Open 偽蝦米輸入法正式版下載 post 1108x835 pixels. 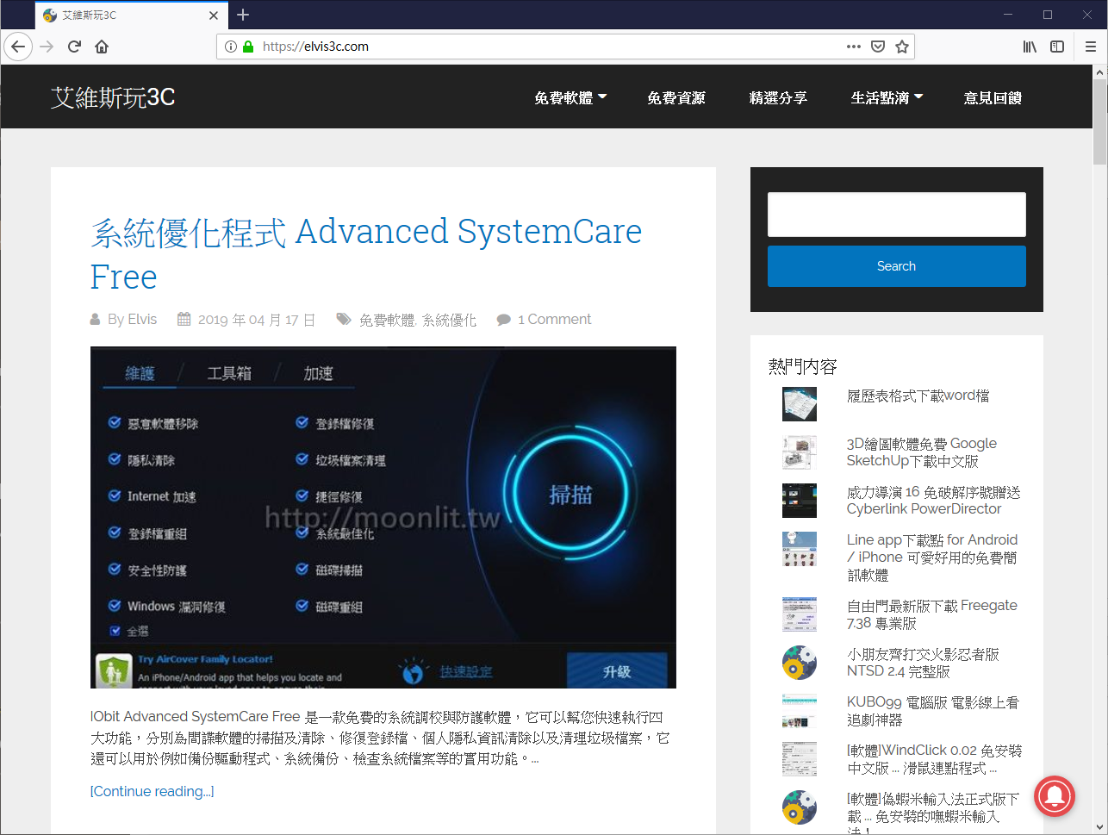[x=932, y=812]
